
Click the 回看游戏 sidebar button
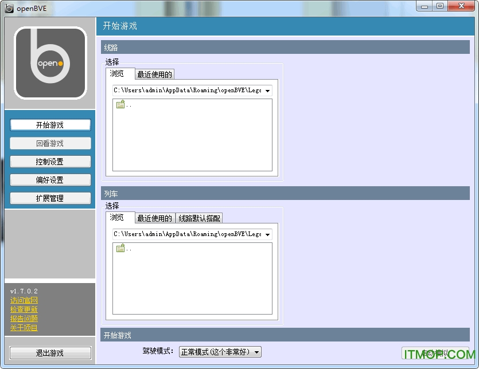(x=50, y=143)
